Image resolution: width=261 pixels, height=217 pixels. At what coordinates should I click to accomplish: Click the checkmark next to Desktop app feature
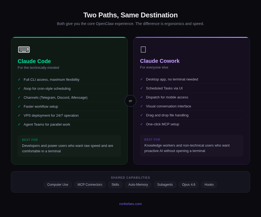141,79
